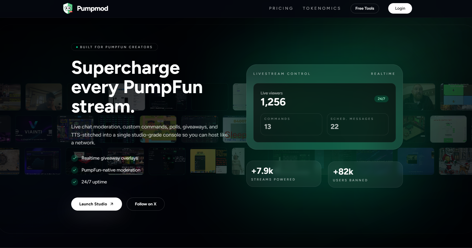Click the Launch Studio button
This screenshot has width=472, height=248.
(96, 204)
